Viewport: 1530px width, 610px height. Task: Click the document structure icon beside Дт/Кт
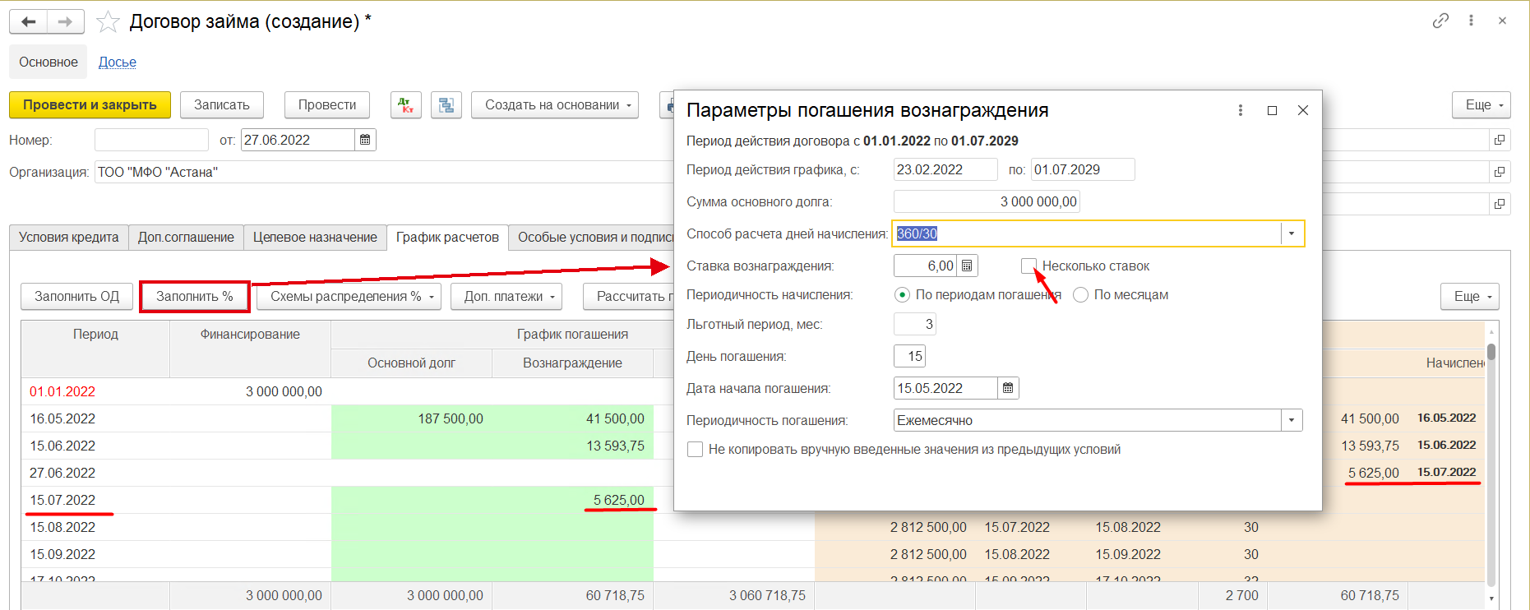pos(446,105)
